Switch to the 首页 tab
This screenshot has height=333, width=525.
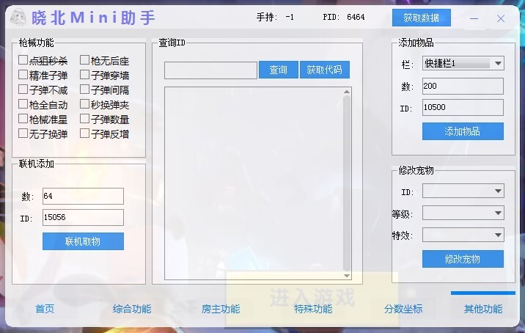45,309
